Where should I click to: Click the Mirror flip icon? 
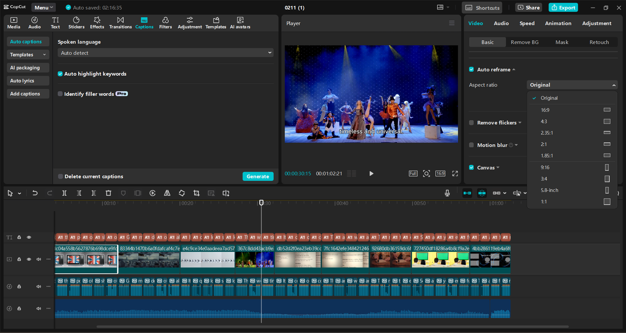[167, 193]
